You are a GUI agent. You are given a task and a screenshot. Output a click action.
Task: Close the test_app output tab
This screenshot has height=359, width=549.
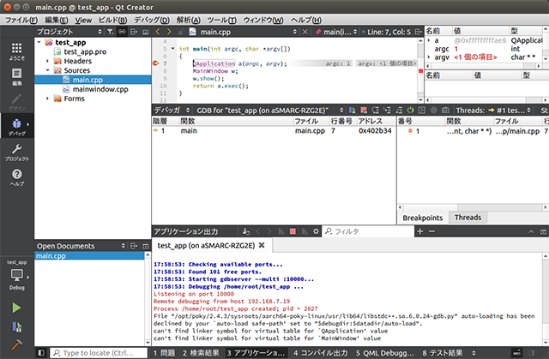point(262,245)
